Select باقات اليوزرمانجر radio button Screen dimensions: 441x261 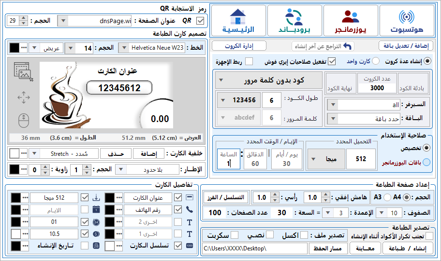tap(426, 163)
